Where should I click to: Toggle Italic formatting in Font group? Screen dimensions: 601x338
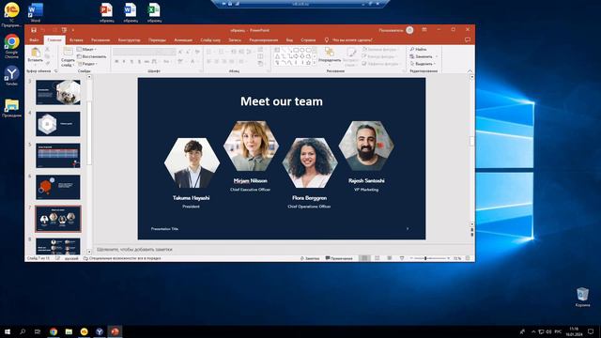(x=124, y=61)
